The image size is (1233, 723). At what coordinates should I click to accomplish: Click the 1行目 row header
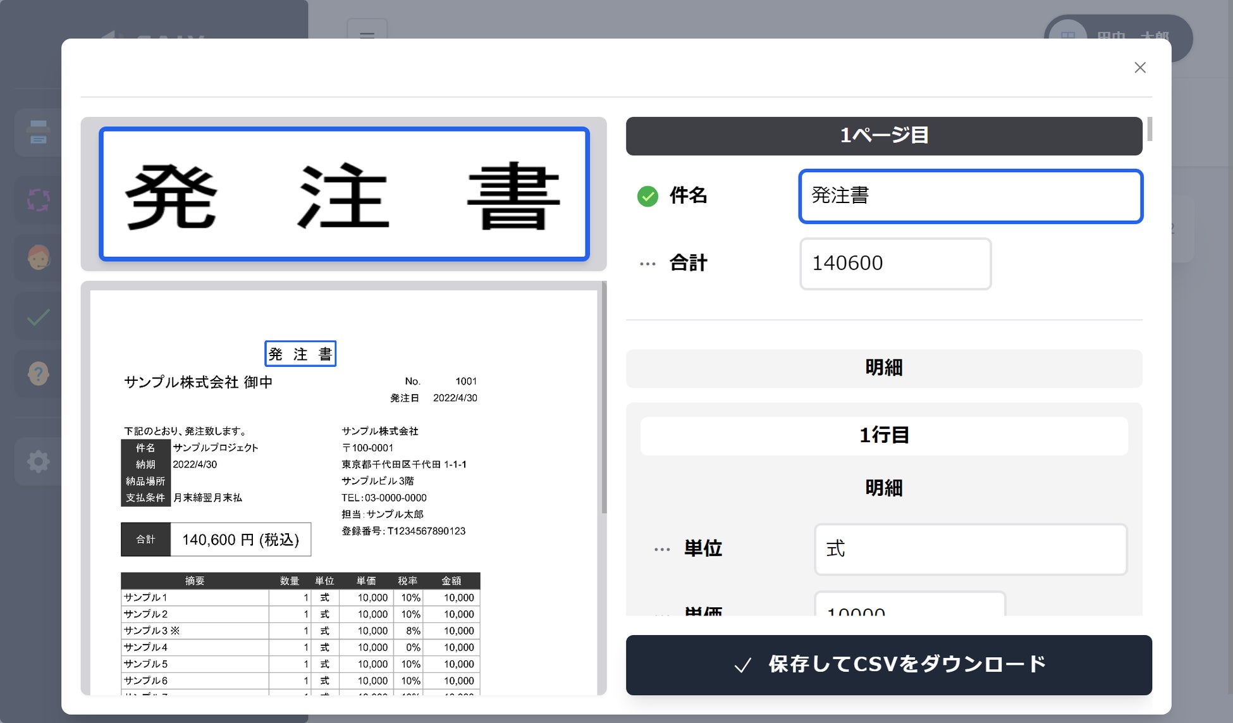point(883,435)
